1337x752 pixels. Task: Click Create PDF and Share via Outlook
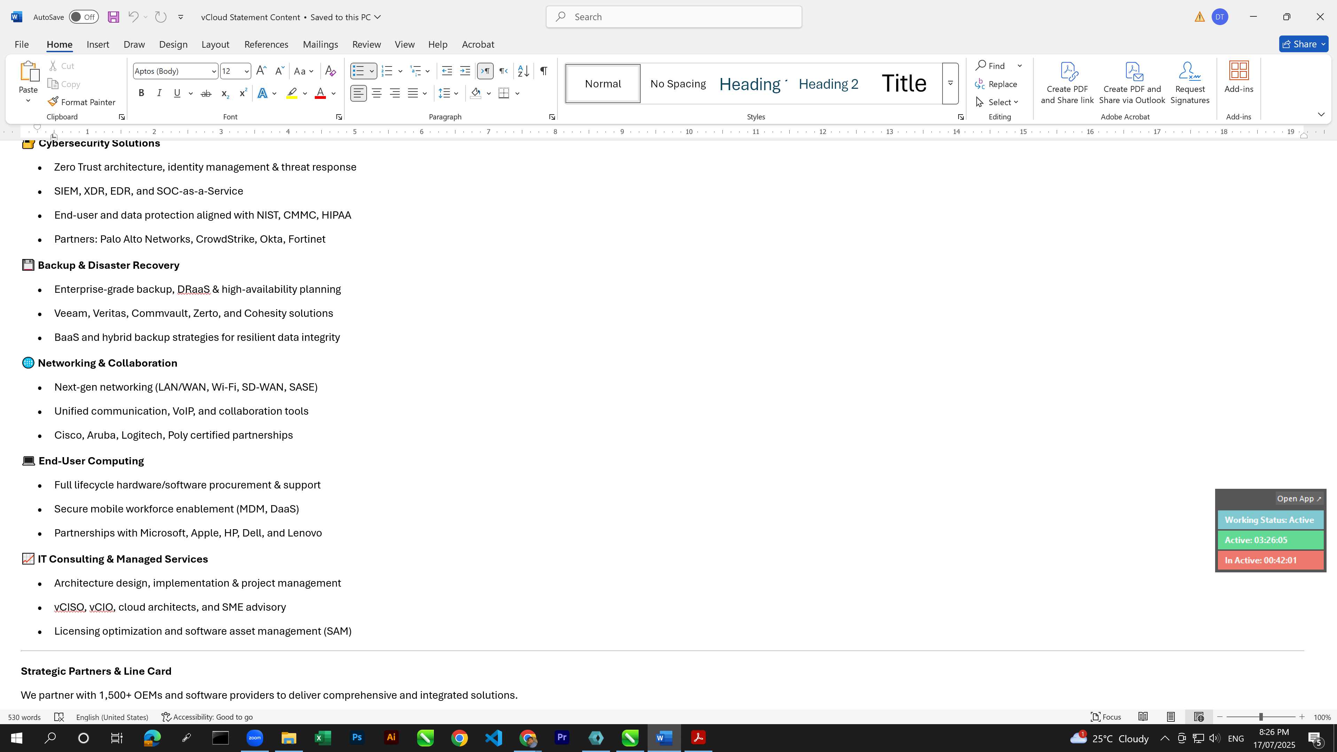[x=1132, y=83]
